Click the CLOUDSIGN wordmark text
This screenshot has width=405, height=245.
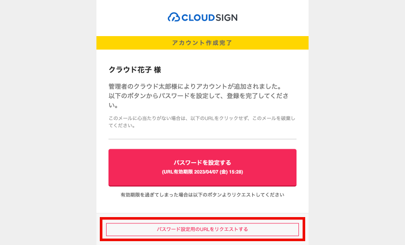coord(209,18)
